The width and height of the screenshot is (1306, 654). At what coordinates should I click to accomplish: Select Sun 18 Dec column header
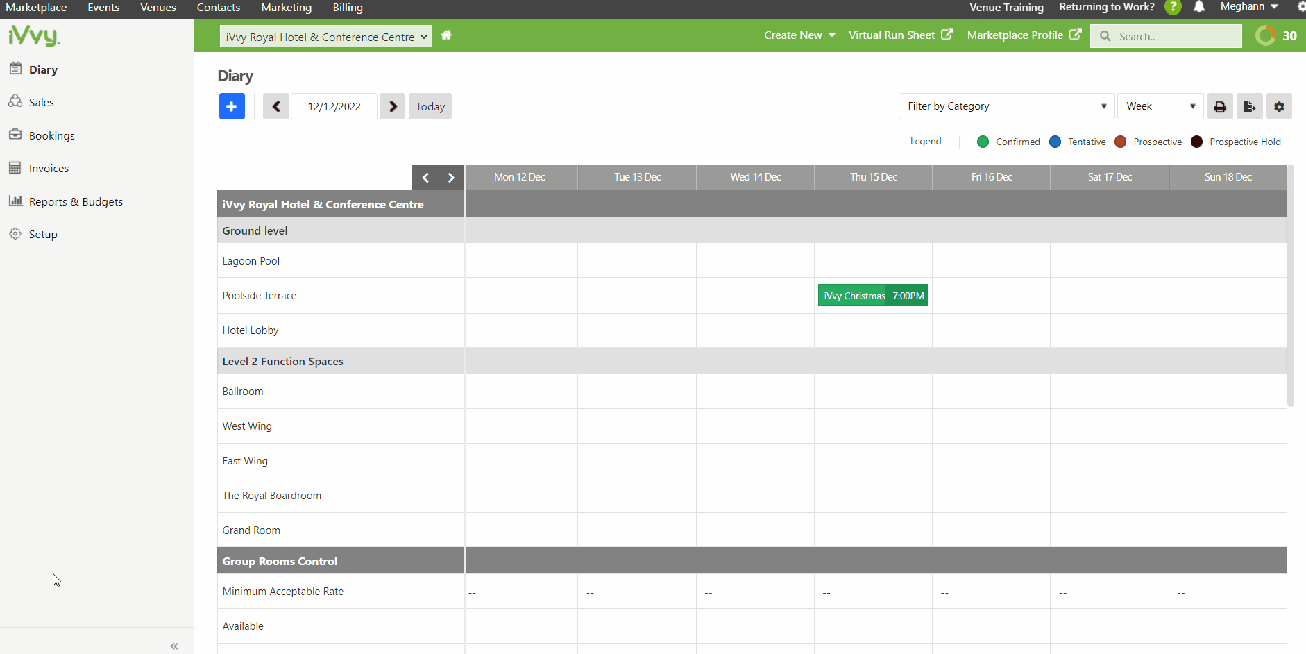coord(1228,177)
